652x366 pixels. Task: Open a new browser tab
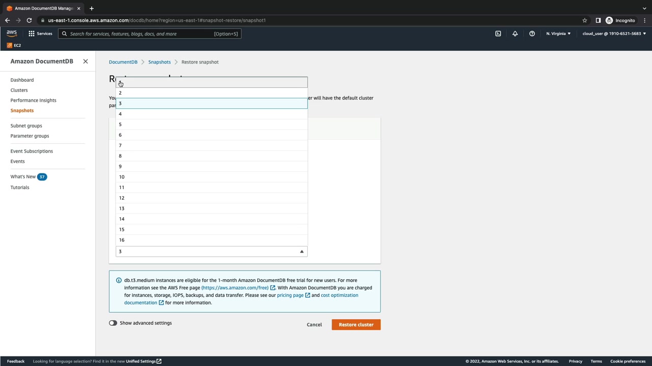(x=92, y=8)
